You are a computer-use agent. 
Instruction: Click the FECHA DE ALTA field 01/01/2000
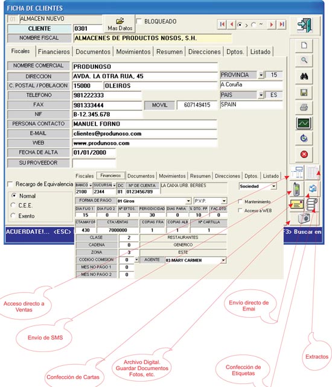[x=94, y=153]
